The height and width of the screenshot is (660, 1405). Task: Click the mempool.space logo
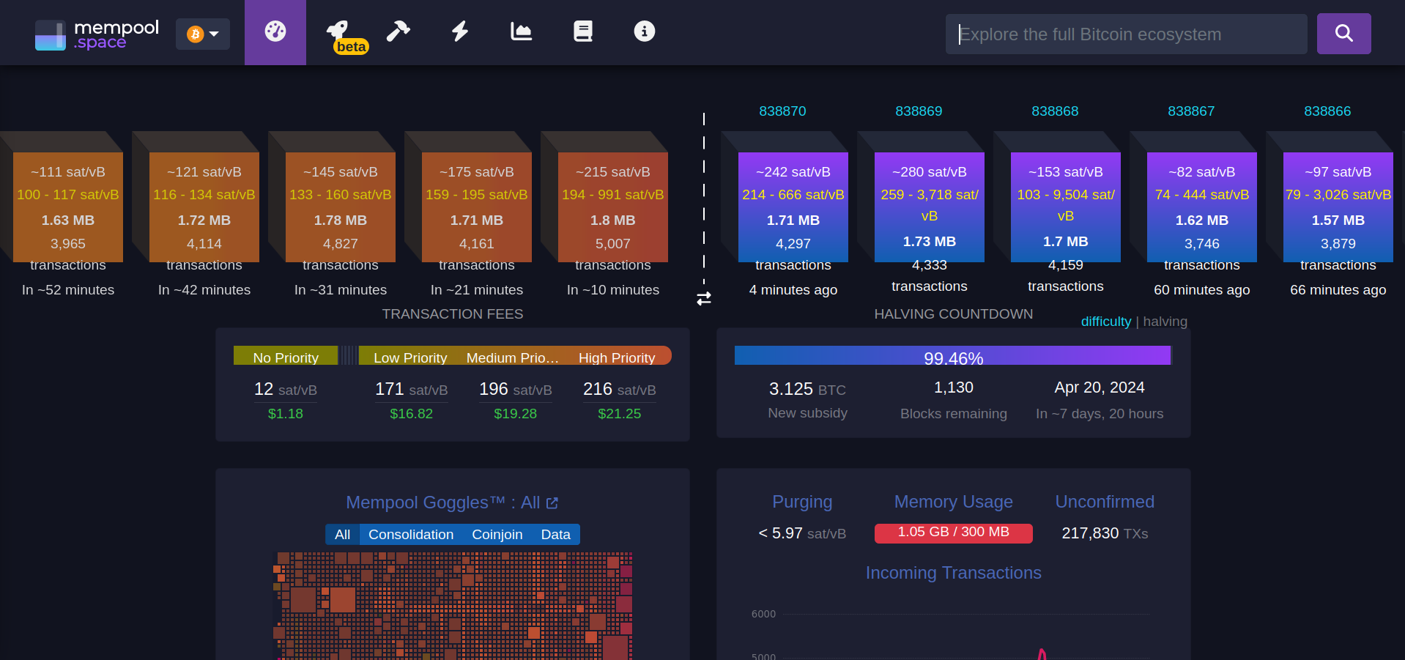(x=97, y=34)
